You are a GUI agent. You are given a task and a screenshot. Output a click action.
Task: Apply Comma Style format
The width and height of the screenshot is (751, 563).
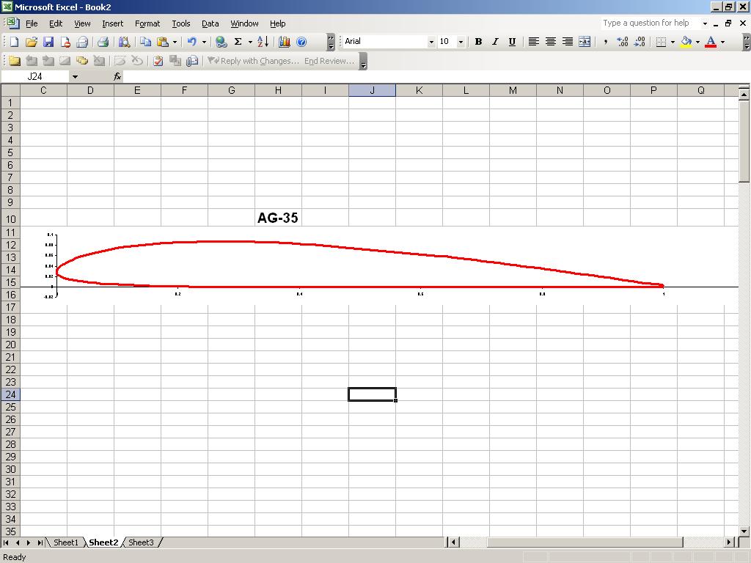pos(605,42)
